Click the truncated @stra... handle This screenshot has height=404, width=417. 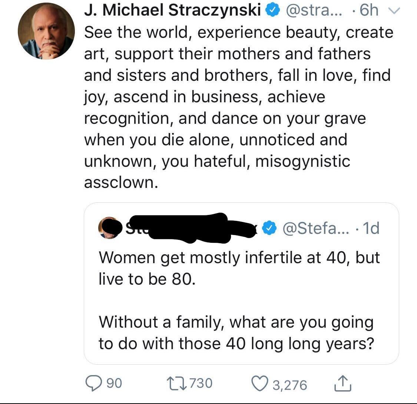tap(311, 11)
